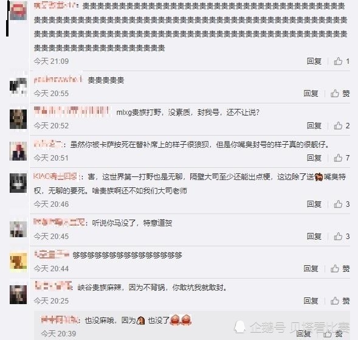Open profile of KIWC username commenter
Screen dimensions: 358x340
point(56,176)
